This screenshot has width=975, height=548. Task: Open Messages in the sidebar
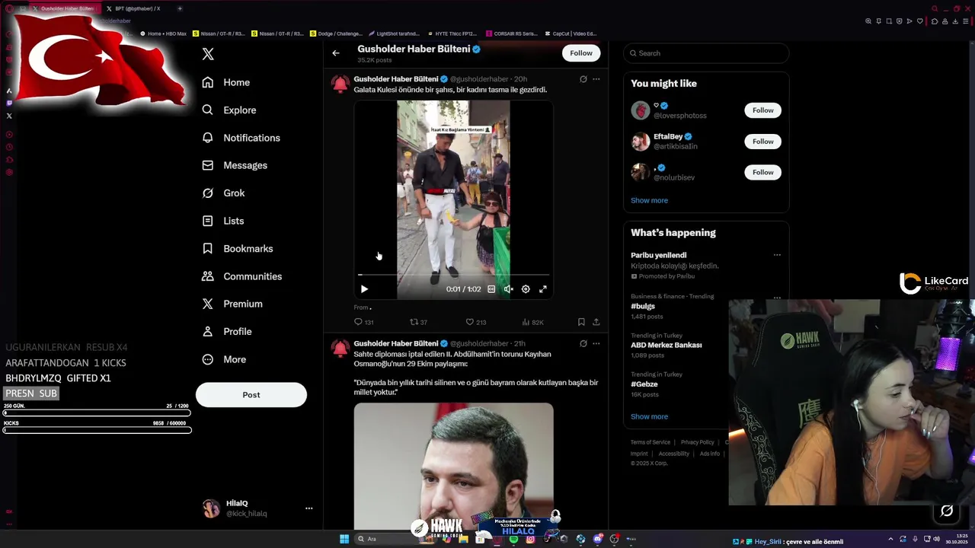click(x=235, y=165)
